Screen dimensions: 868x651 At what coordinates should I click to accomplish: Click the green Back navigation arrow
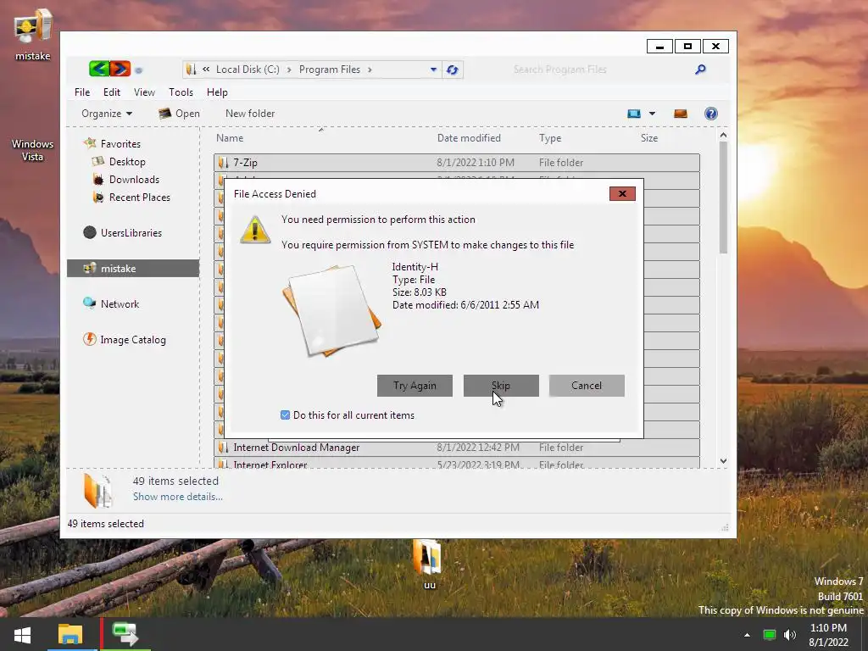[99, 69]
